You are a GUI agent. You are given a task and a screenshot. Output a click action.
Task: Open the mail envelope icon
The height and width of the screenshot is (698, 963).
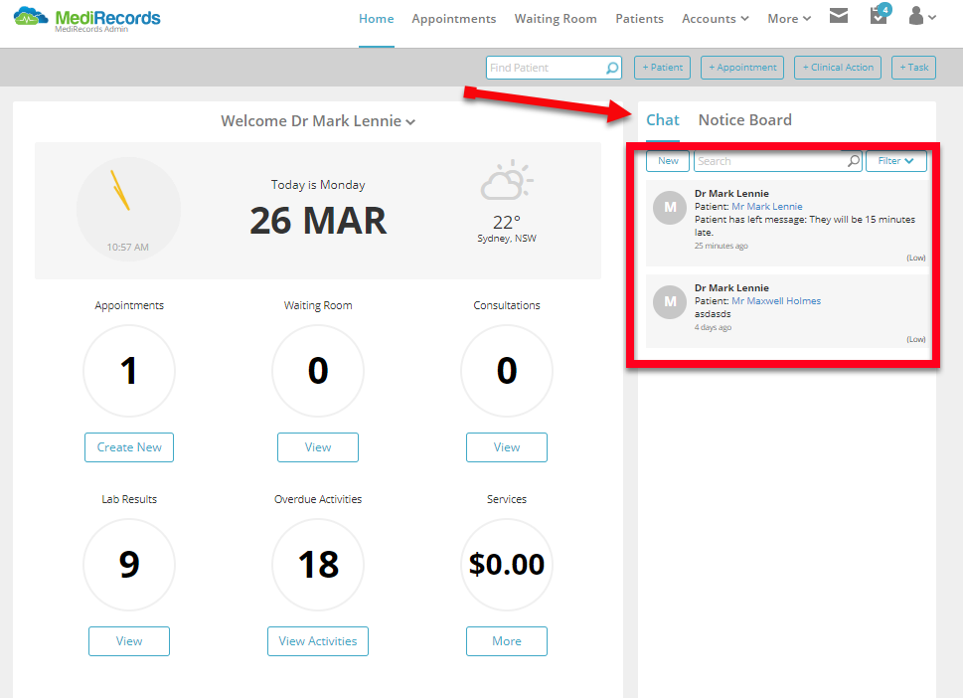pyautogui.click(x=839, y=16)
